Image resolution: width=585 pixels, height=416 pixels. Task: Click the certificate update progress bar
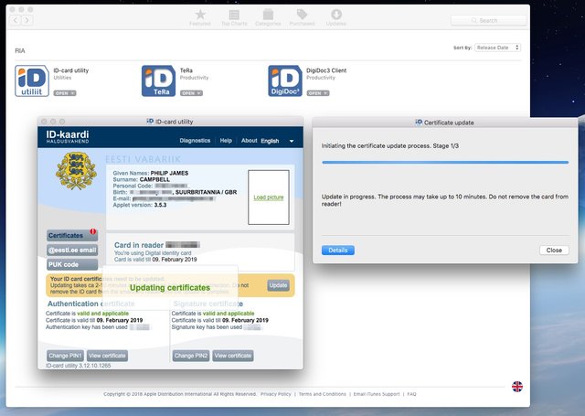coord(445,163)
